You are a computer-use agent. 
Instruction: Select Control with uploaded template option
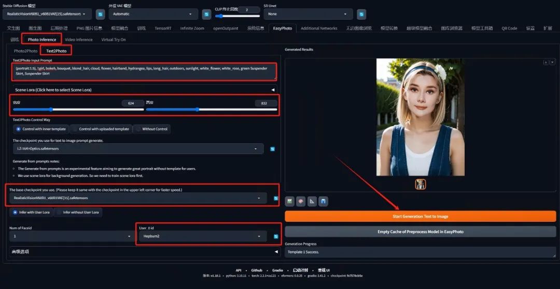(x=101, y=129)
